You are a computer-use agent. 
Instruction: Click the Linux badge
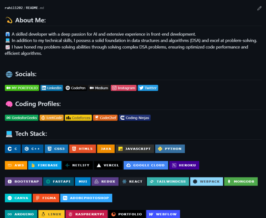tap(52, 214)
